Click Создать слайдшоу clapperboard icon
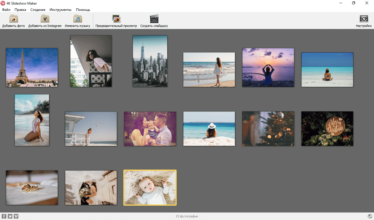 [154, 19]
